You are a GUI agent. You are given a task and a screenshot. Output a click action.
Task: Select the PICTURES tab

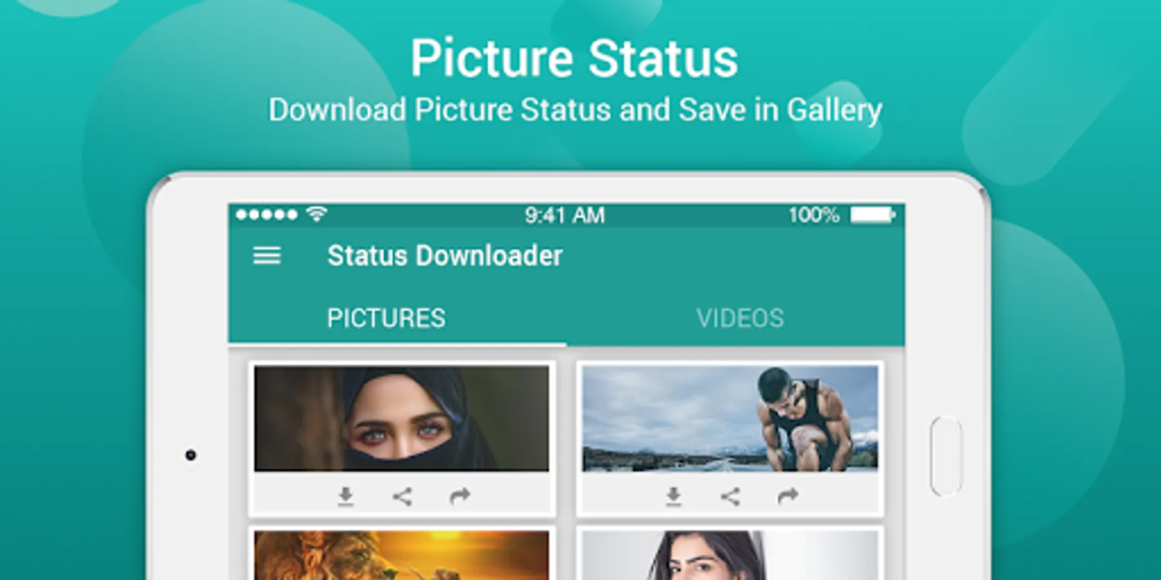(x=386, y=318)
